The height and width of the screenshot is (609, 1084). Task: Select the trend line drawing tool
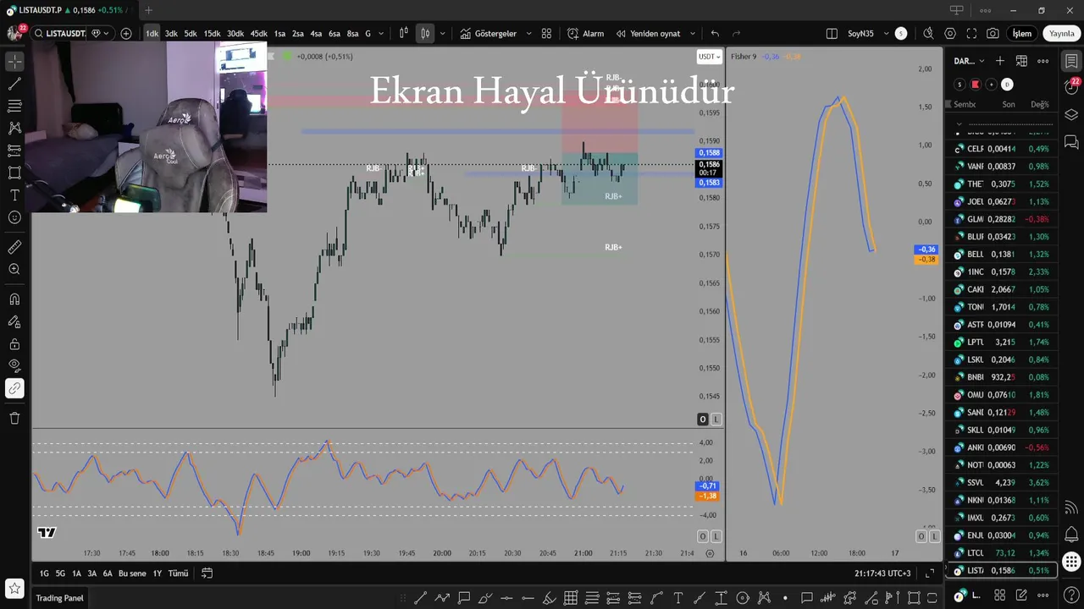[14, 84]
